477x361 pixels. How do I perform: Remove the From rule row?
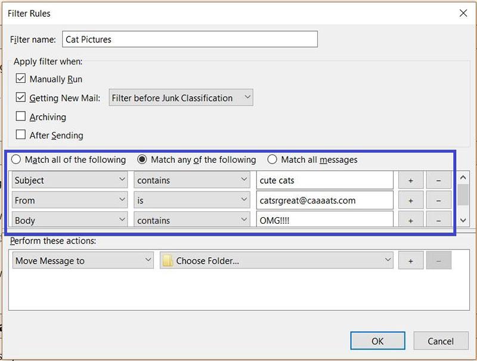pos(439,200)
